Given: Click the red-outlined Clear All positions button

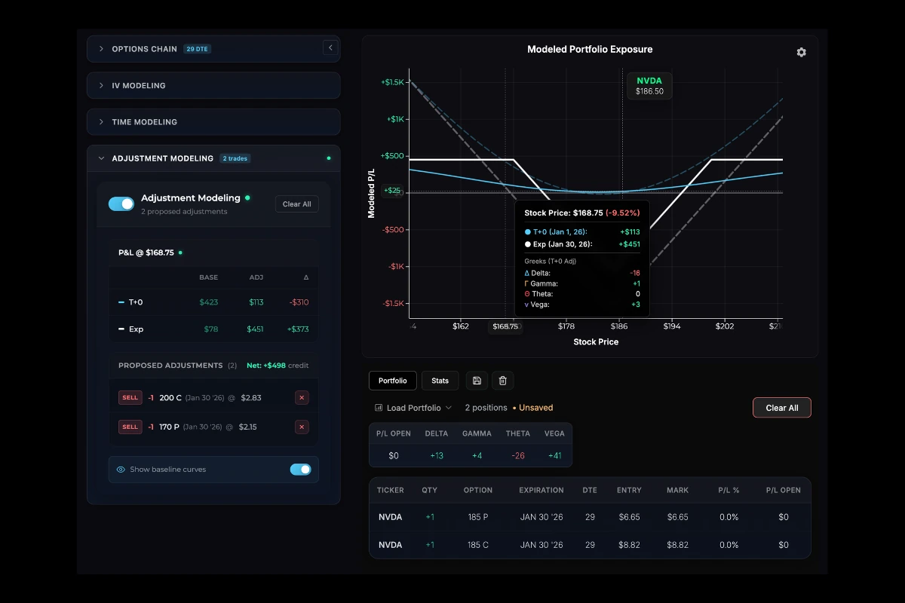Looking at the screenshot, I should pos(781,408).
